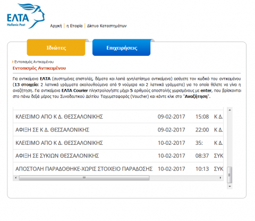Open Δίκτυο Καταστημάτων link

tap(107, 26)
